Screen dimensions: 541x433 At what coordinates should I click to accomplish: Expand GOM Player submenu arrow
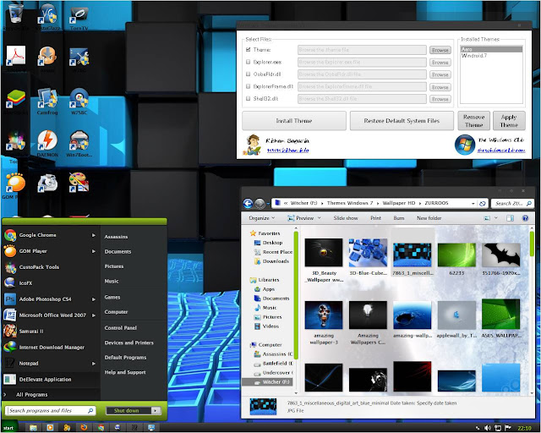coord(94,251)
